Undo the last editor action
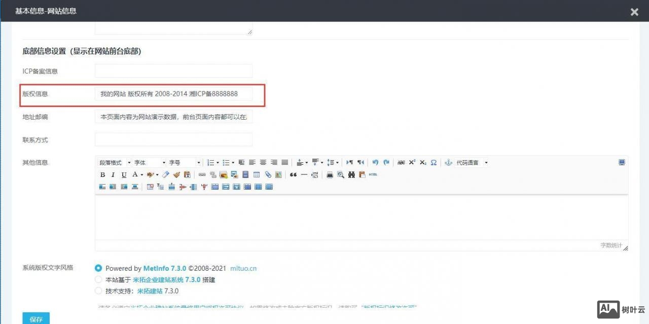This screenshot has height=324, width=649. coord(375,162)
